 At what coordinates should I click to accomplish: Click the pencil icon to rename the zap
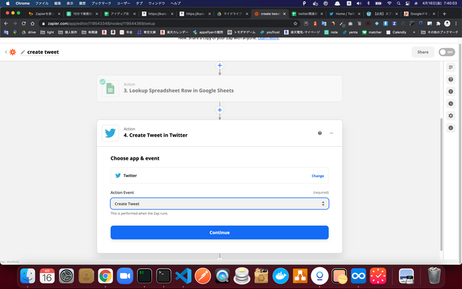click(23, 52)
